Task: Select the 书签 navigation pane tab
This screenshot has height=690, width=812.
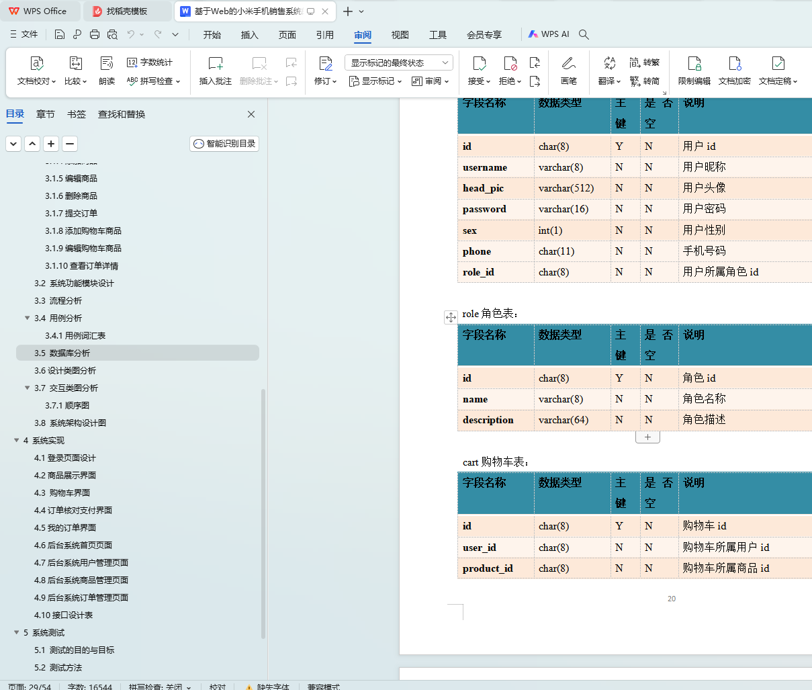Action: click(x=77, y=114)
